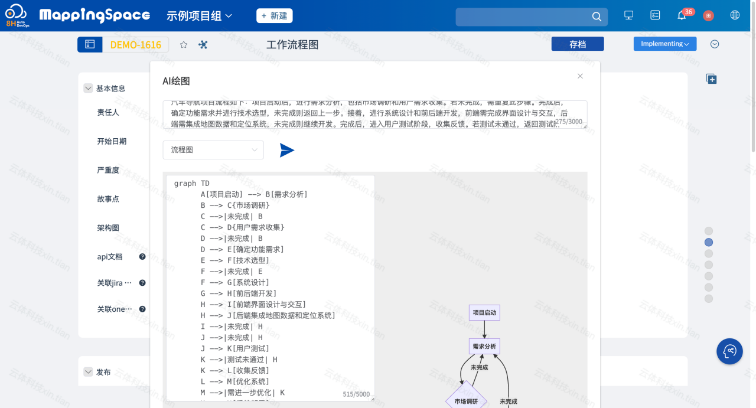
Task: Open the relation graph icon
Action: tap(203, 44)
